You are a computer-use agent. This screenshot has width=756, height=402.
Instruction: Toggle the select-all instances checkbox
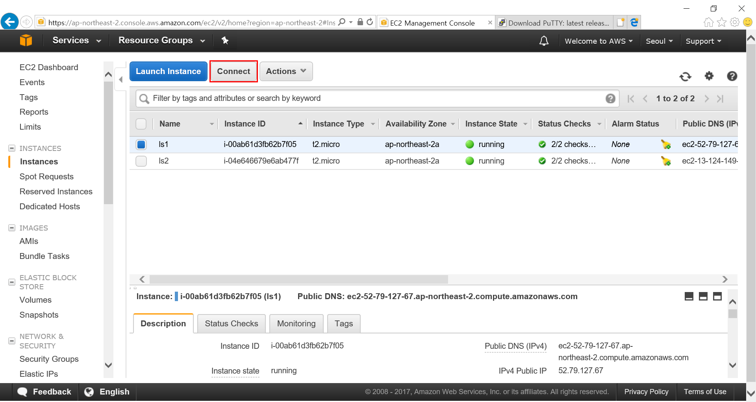141,124
